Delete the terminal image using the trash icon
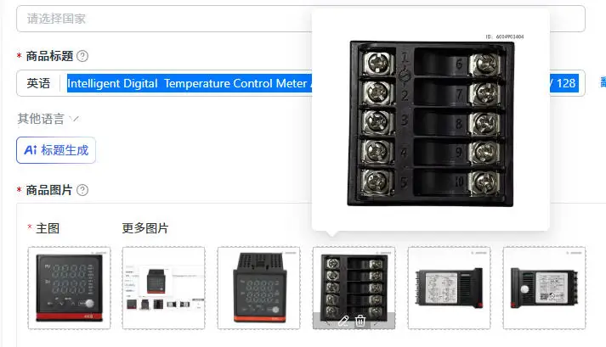Viewport: 606px width, 347px height. pyautogui.click(x=360, y=322)
